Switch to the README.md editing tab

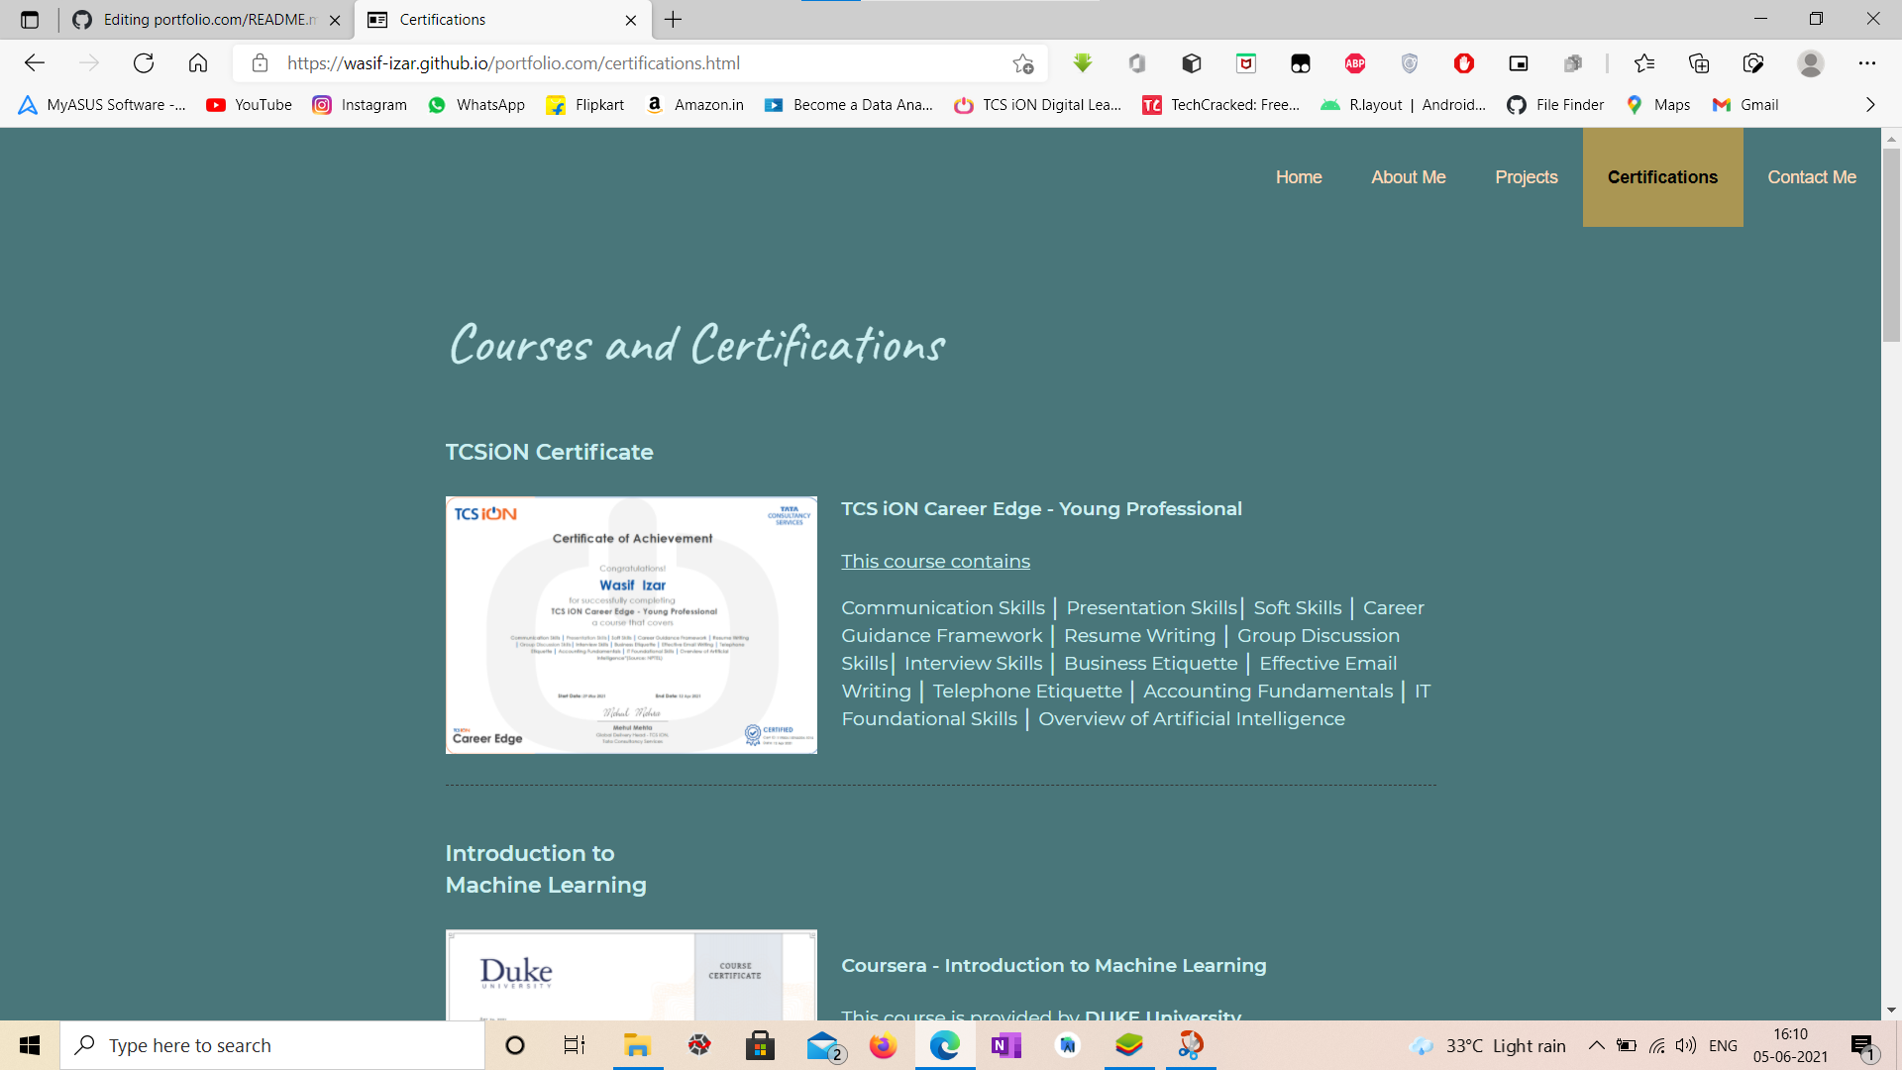pos(198,20)
